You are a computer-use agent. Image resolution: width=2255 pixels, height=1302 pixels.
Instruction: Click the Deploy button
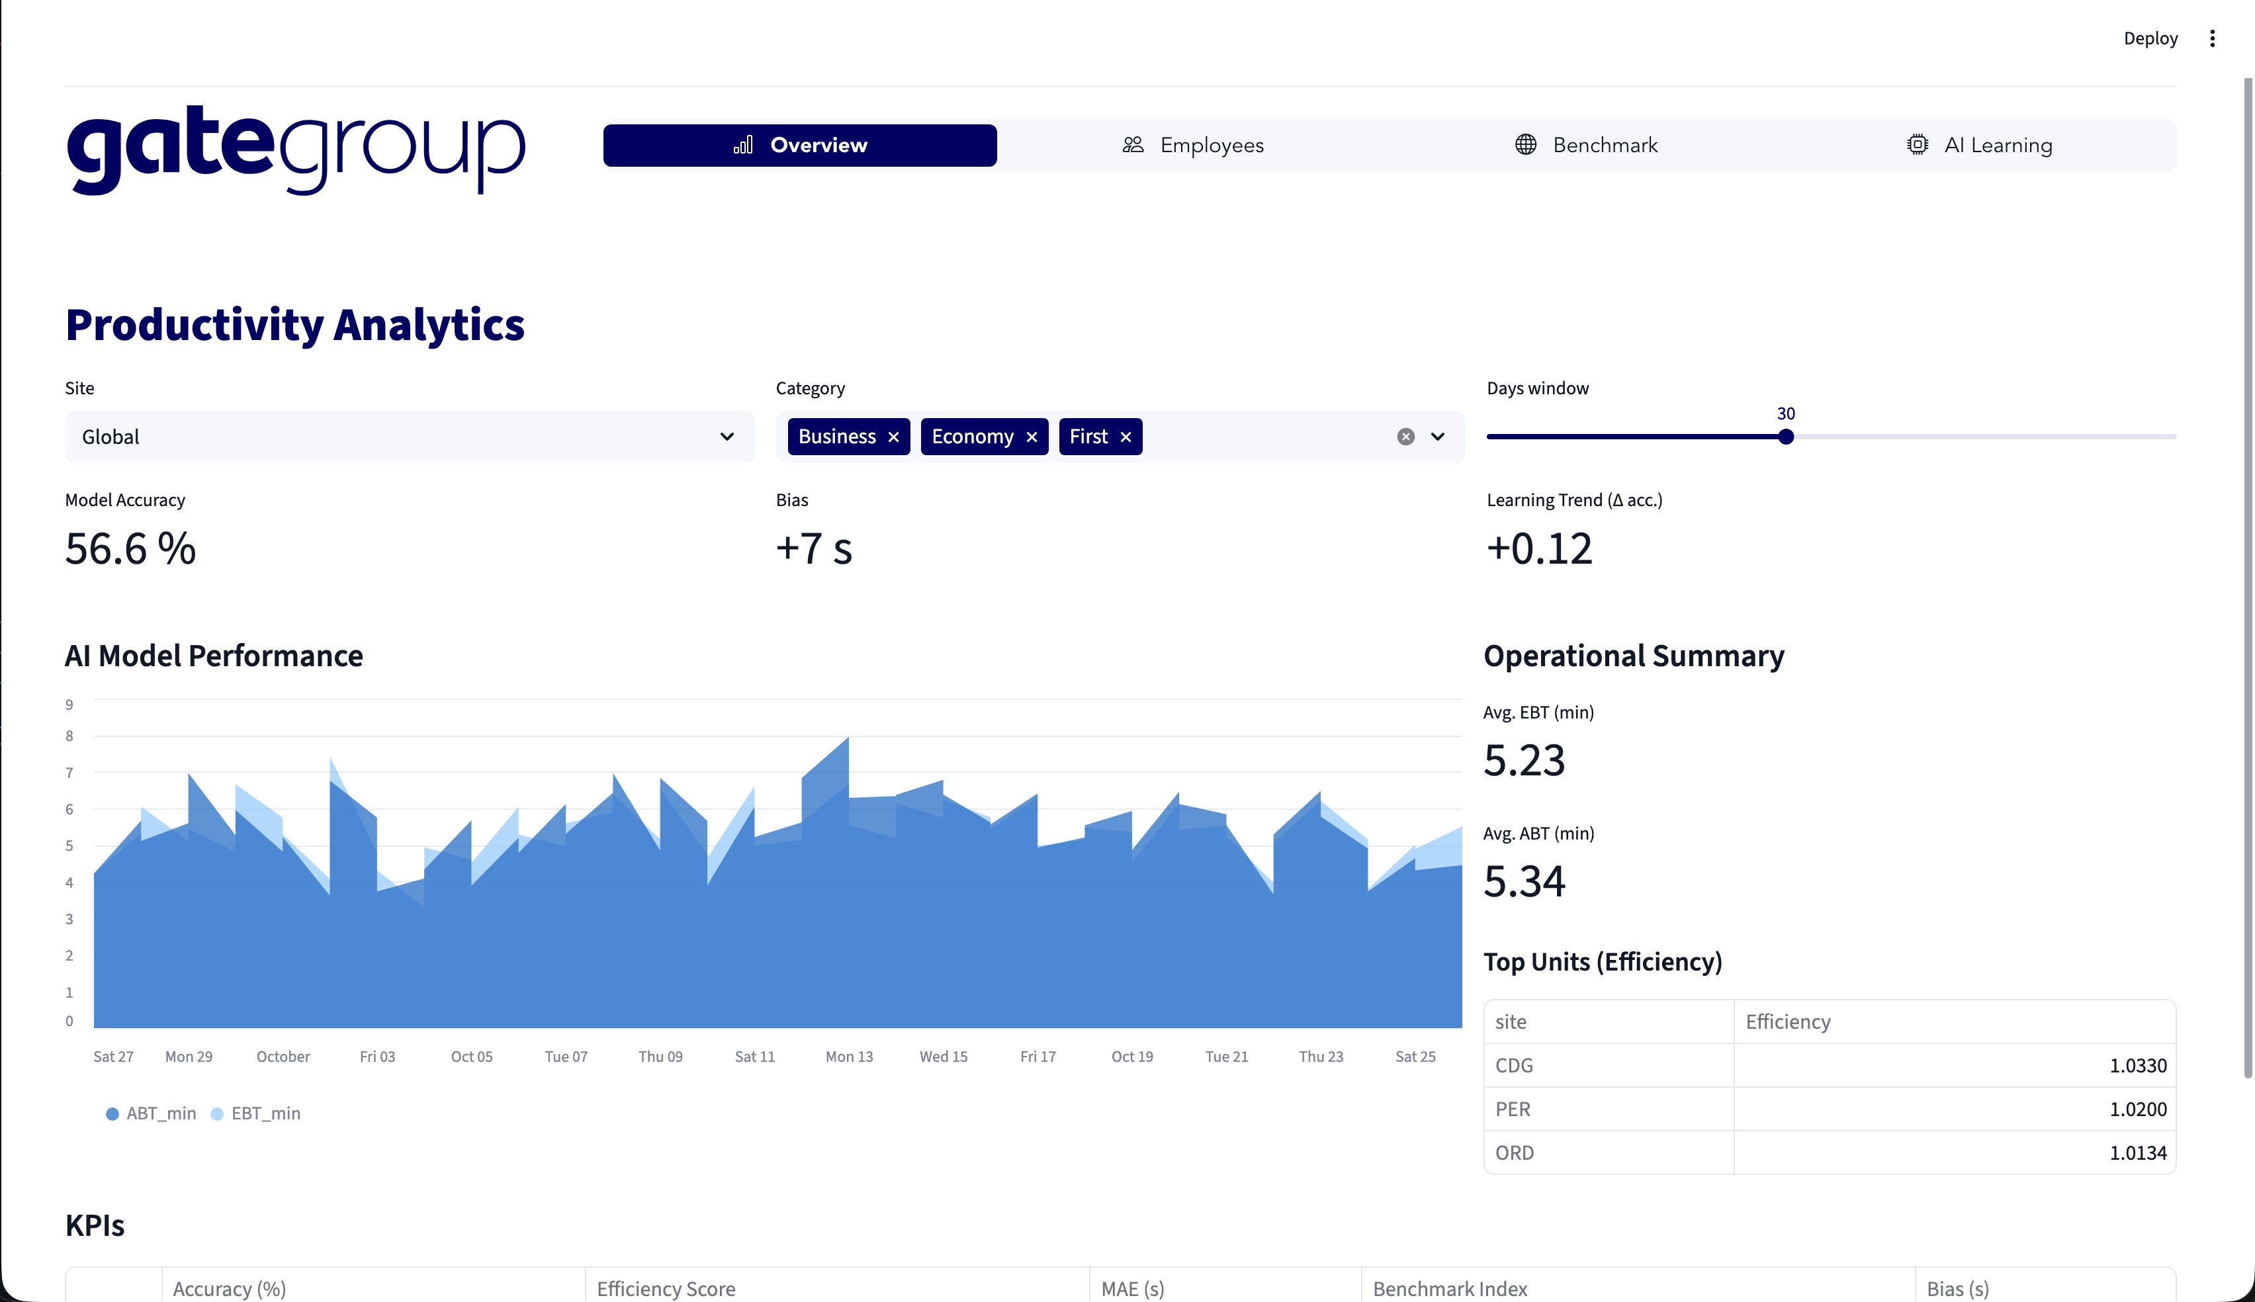pyautogui.click(x=2150, y=38)
